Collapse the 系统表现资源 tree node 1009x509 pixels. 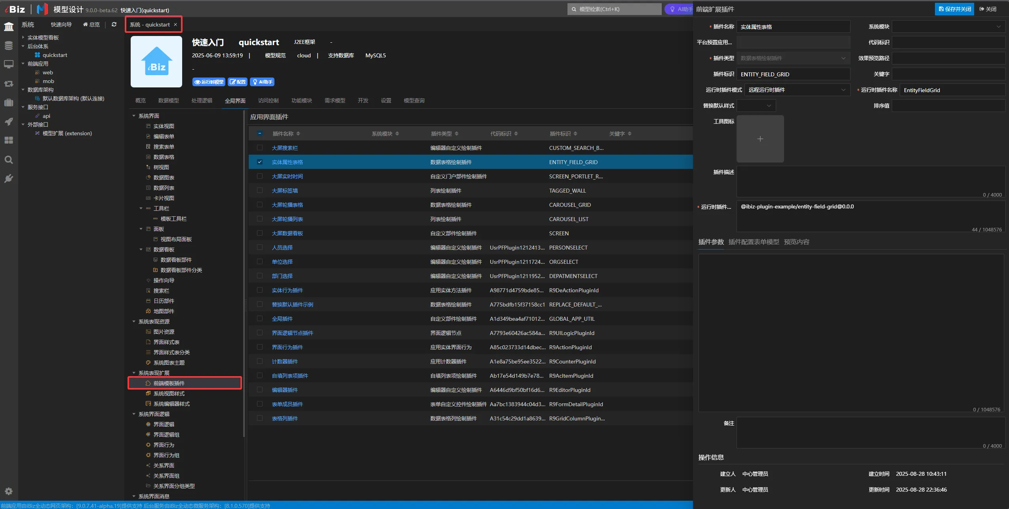point(134,322)
